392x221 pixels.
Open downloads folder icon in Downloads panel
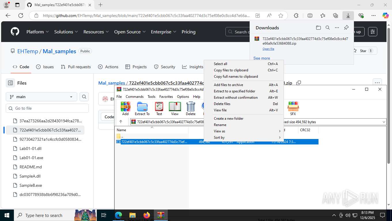318,28
